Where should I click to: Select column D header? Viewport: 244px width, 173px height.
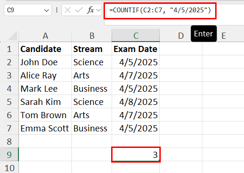coord(181,35)
